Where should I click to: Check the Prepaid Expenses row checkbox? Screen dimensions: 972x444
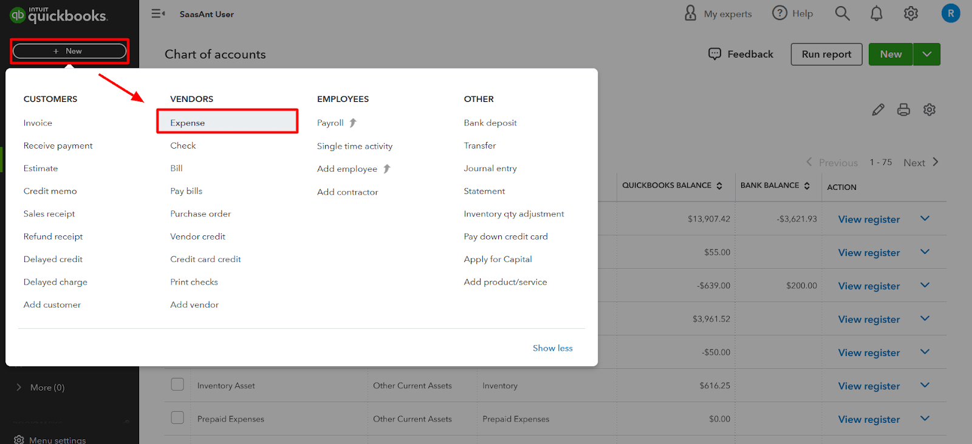tap(177, 418)
